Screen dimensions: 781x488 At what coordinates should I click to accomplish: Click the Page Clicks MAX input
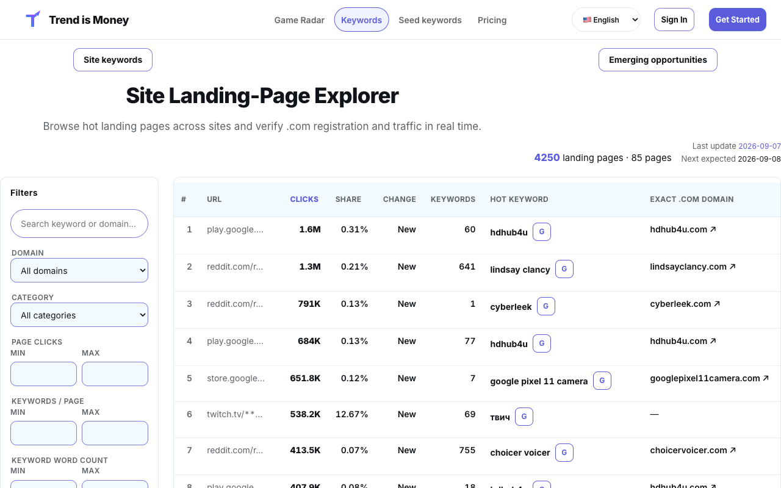[x=115, y=374]
